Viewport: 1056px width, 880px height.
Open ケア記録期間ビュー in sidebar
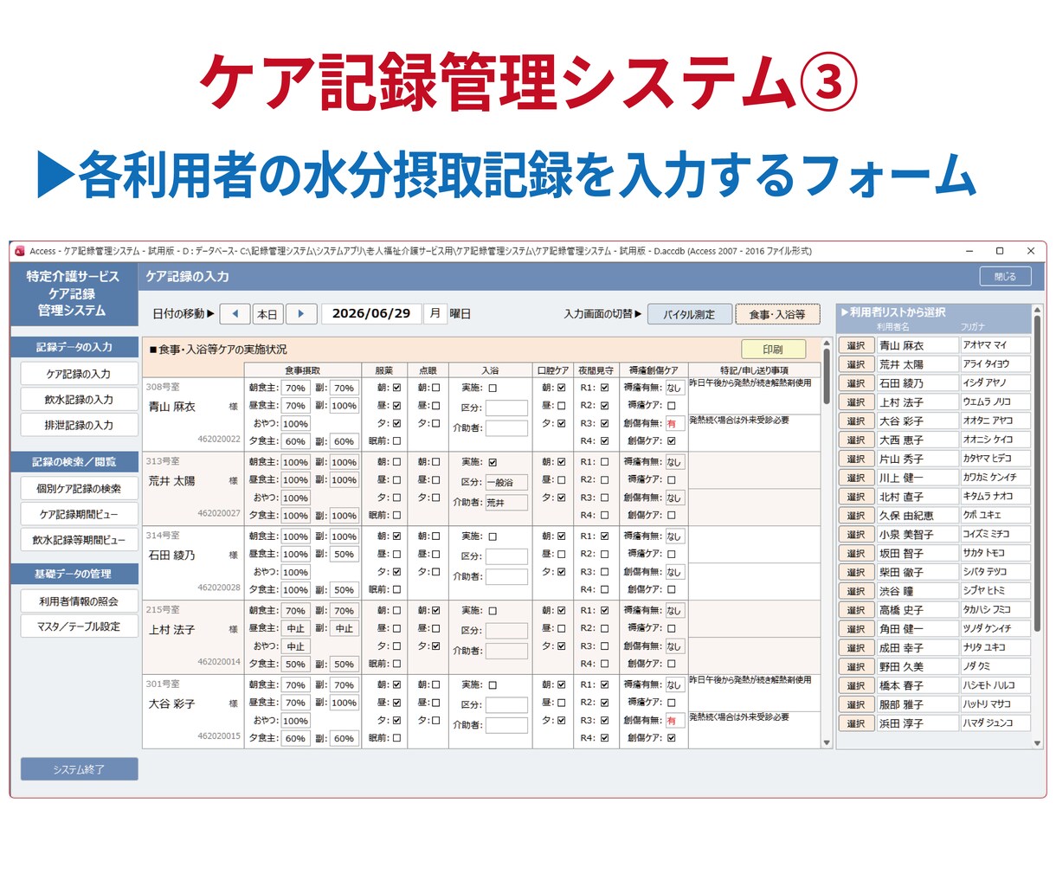pos(79,514)
